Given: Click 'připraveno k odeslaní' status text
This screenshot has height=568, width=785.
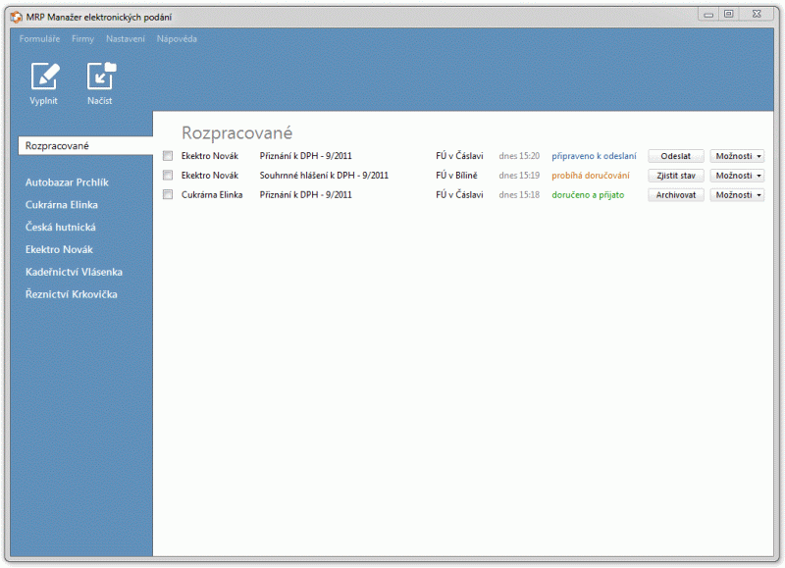Looking at the screenshot, I should [594, 156].
